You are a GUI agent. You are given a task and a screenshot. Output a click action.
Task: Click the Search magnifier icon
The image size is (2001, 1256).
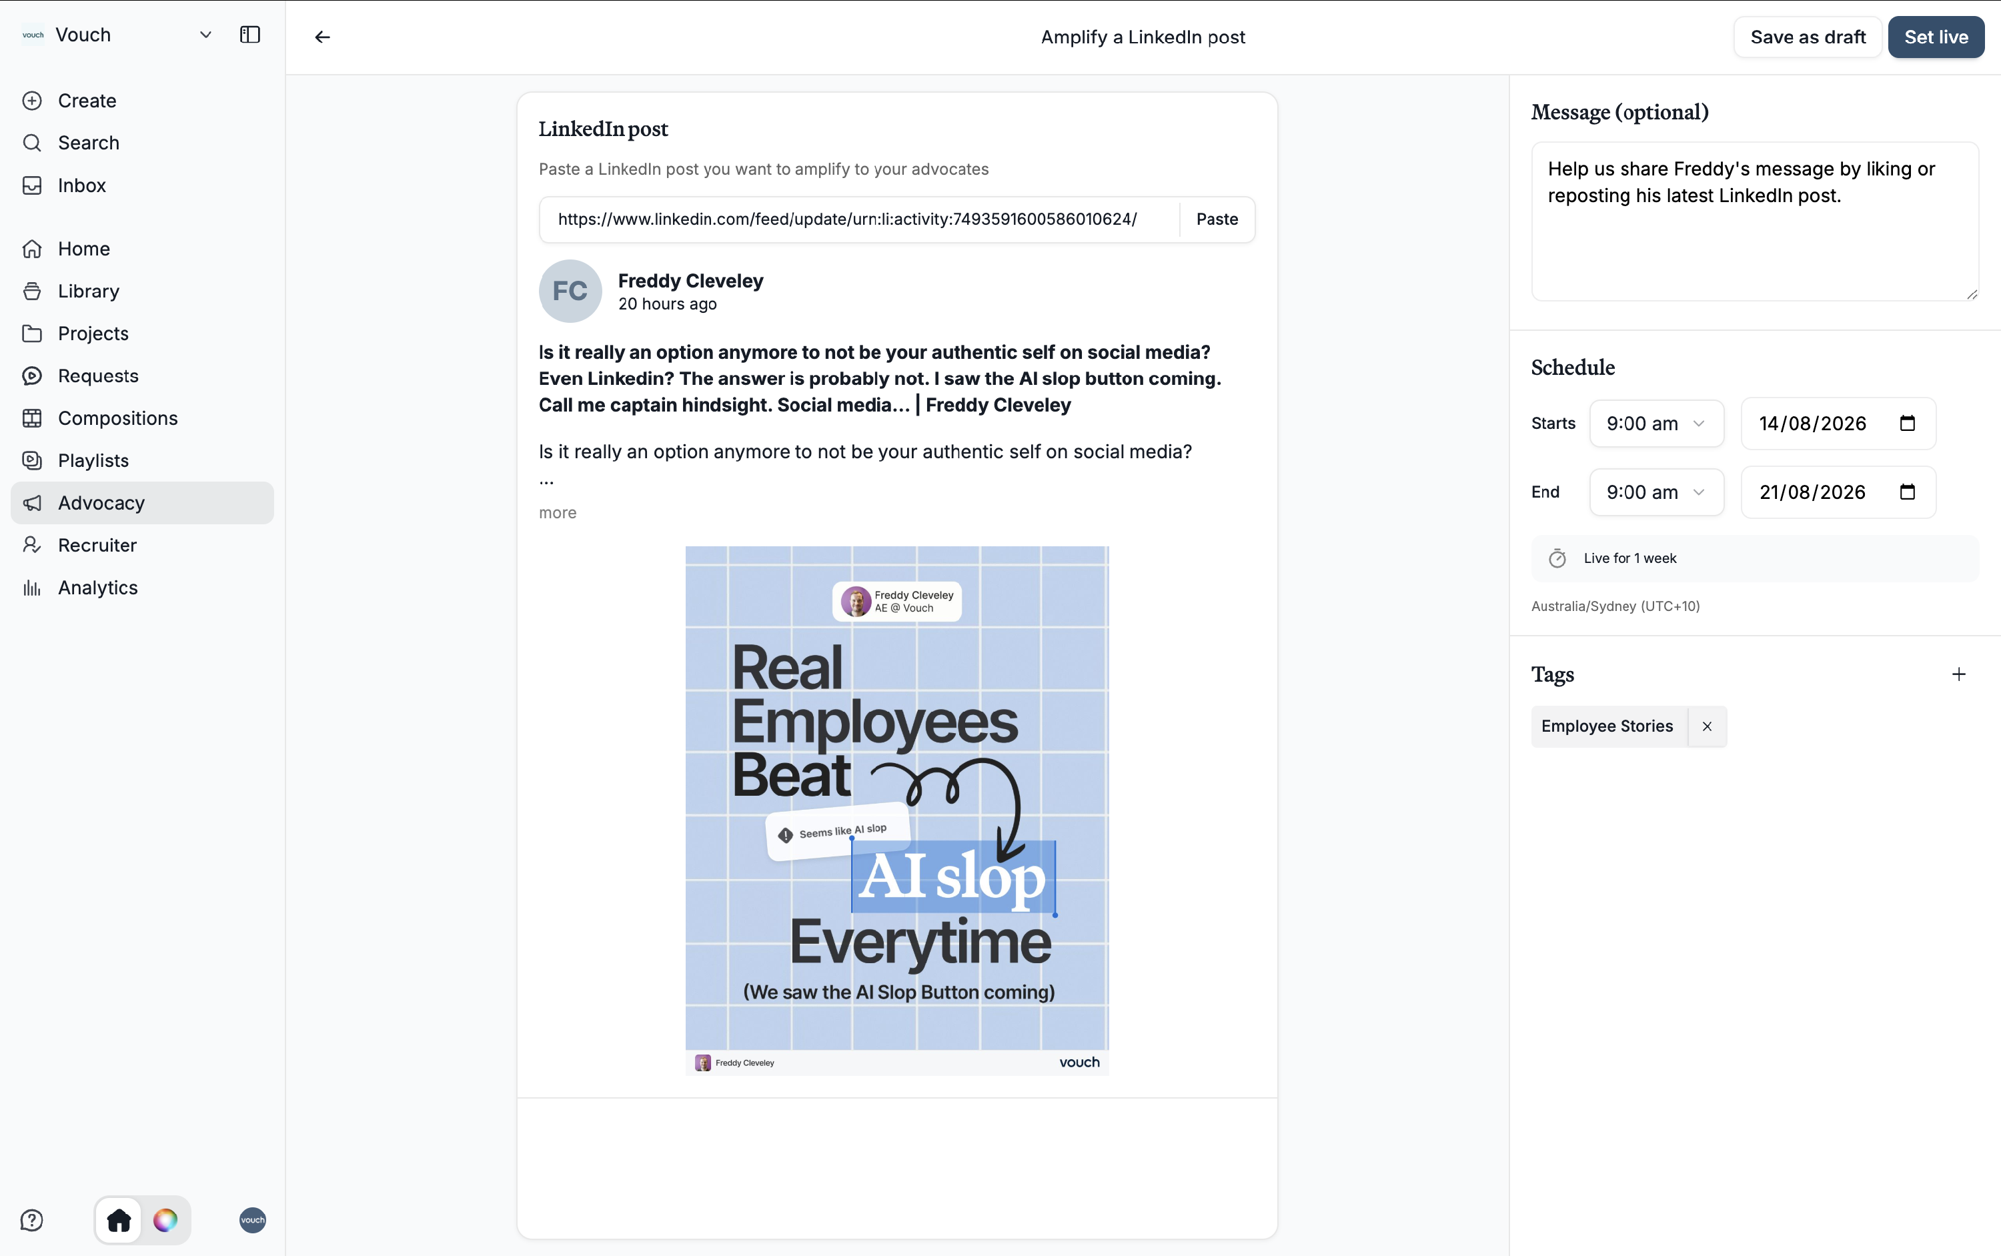[31, 143]
